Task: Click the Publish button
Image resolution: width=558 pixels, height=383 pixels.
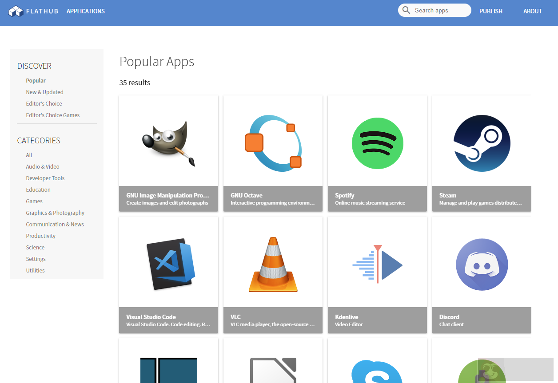Action: pos(490,11)
